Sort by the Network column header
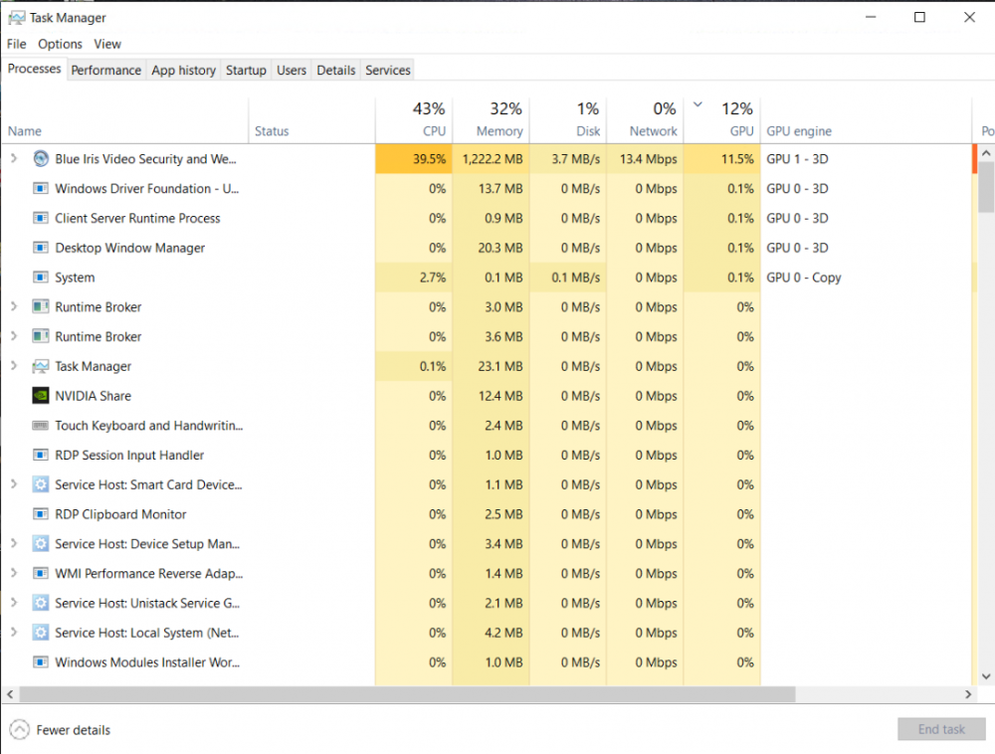 (645, 119)
